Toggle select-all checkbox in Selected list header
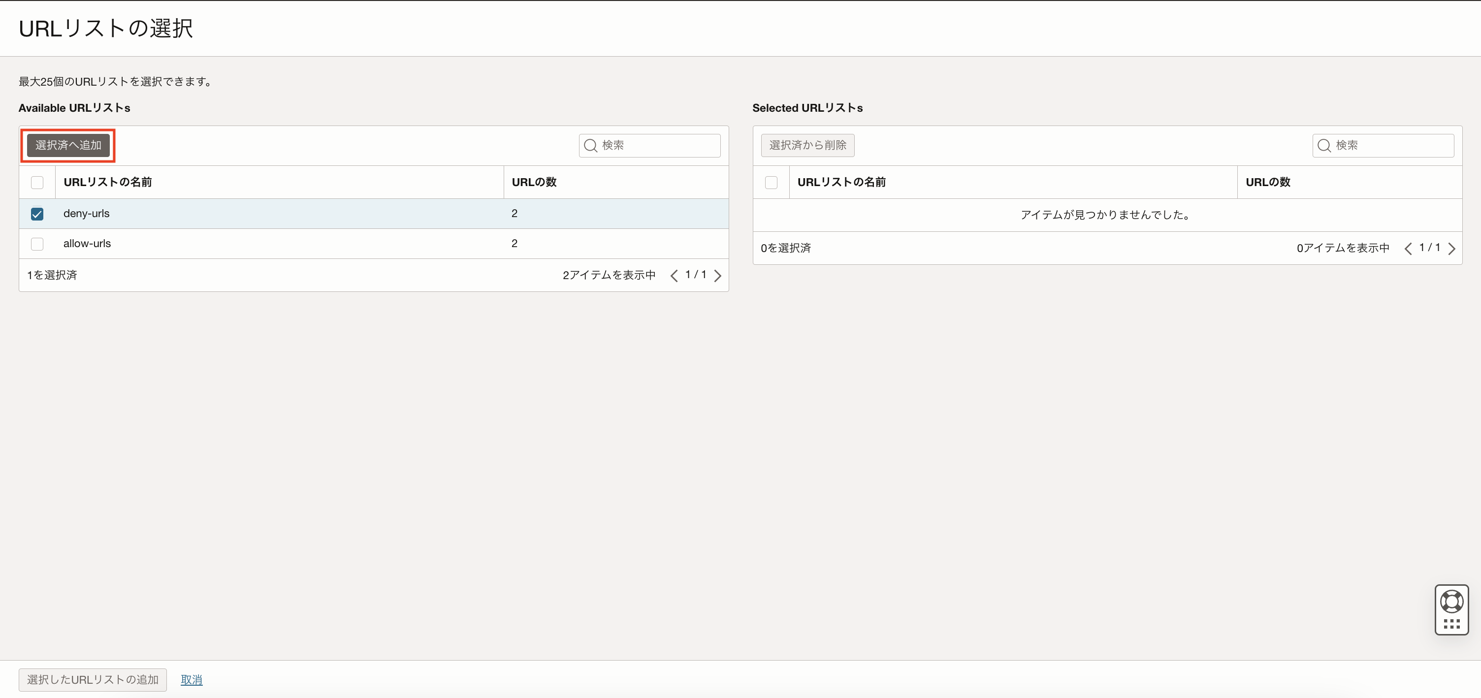The width and height of the screenshot is (1481, 698). pos(771,182)
